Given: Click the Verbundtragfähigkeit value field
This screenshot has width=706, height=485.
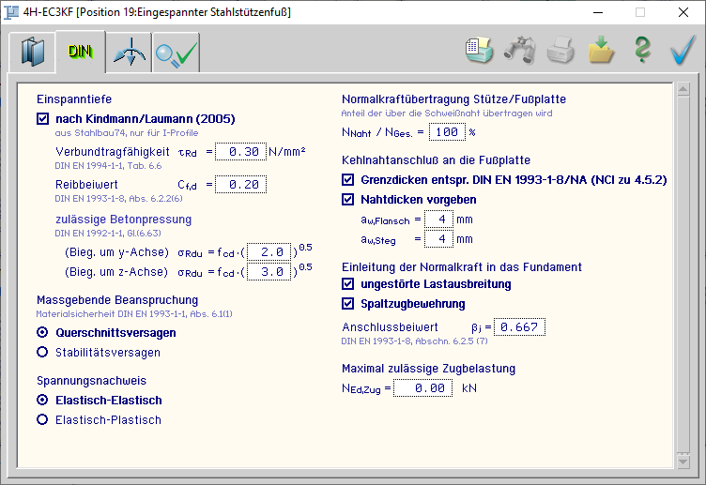Looking at the screenshot, I should point(239,152).
